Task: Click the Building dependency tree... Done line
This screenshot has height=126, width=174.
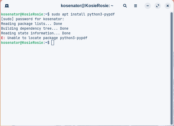Action: point(35,29)
